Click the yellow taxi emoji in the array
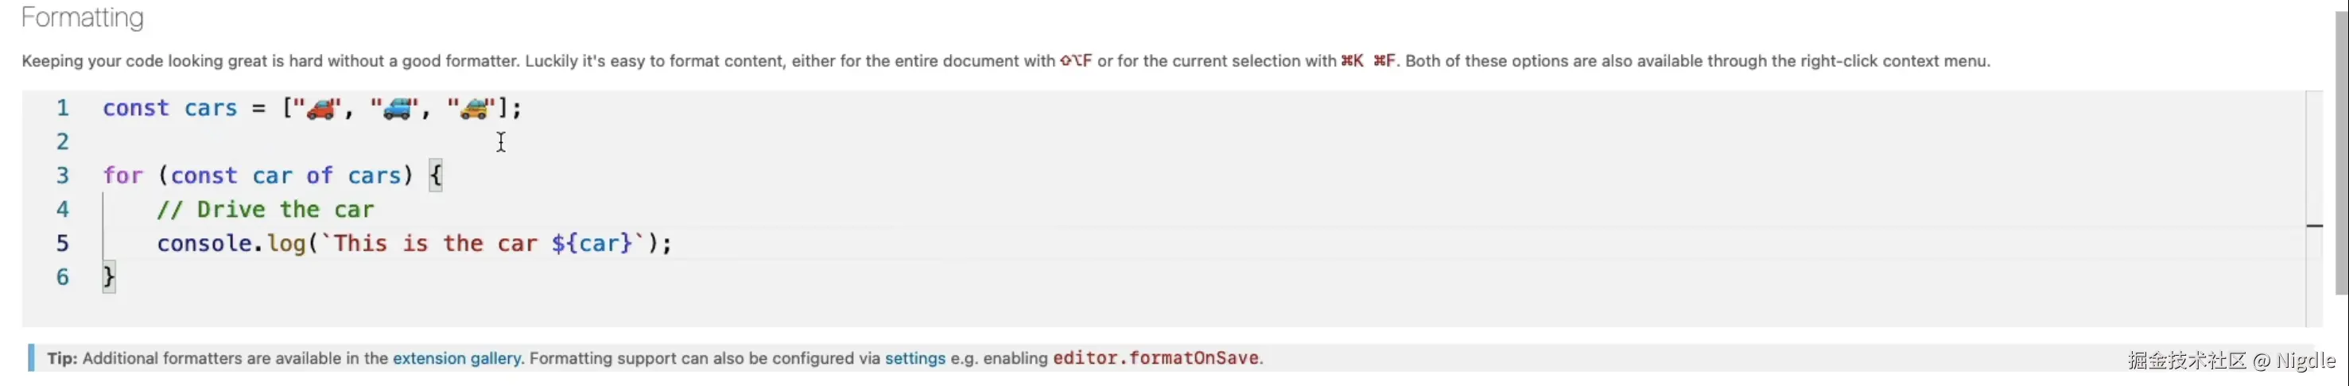 pos(474,110)
